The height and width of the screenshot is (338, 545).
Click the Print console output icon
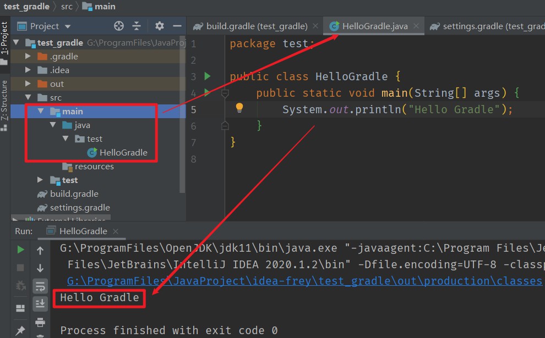[x=40, y=323]
